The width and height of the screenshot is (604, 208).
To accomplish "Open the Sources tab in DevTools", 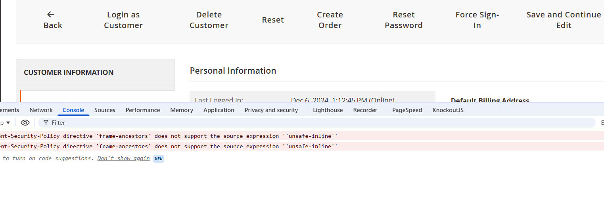I will pyautogui.click(x=105, y=110).
